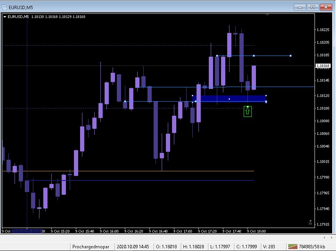
Task: Click the 1.18015 price scale label
Action: (x=323, y=161)
